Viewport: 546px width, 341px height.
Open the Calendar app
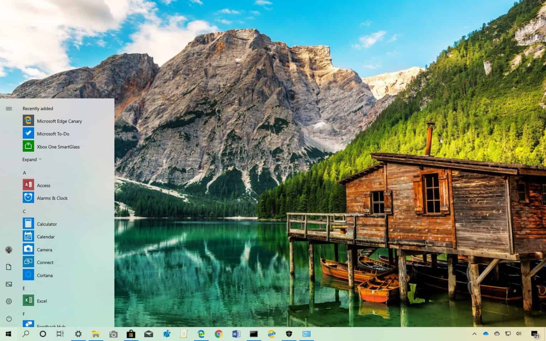coord(45,237)
